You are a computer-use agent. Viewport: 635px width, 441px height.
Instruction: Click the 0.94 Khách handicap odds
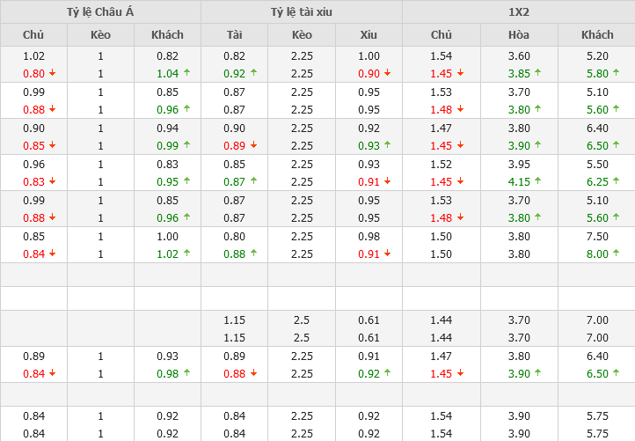(166, 128)
